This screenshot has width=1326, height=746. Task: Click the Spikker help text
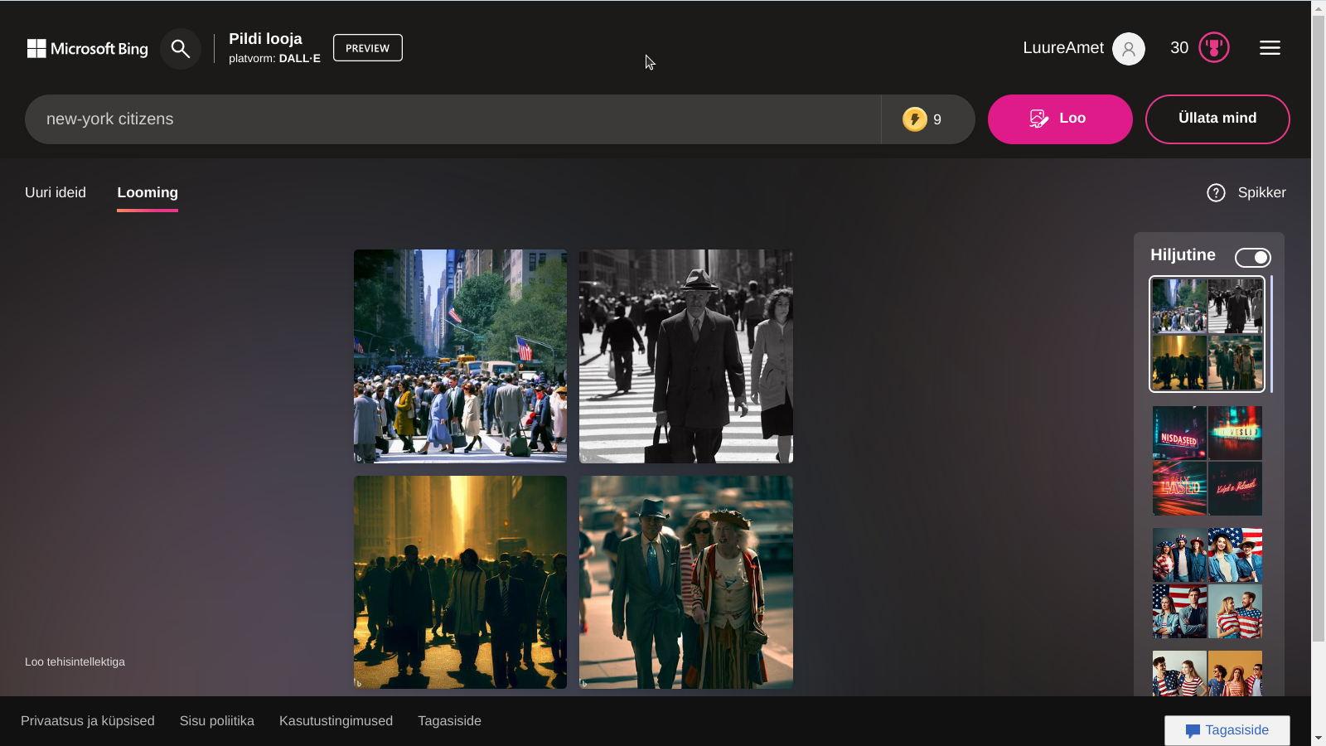tap(1261, 192)
